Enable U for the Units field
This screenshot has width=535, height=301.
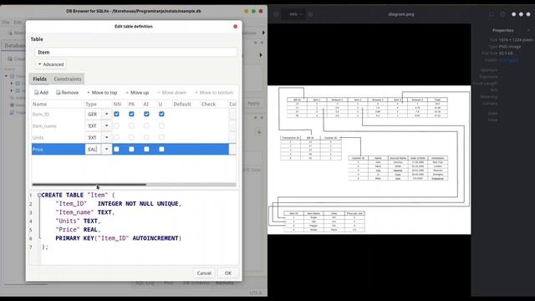(x=161, y=137)
